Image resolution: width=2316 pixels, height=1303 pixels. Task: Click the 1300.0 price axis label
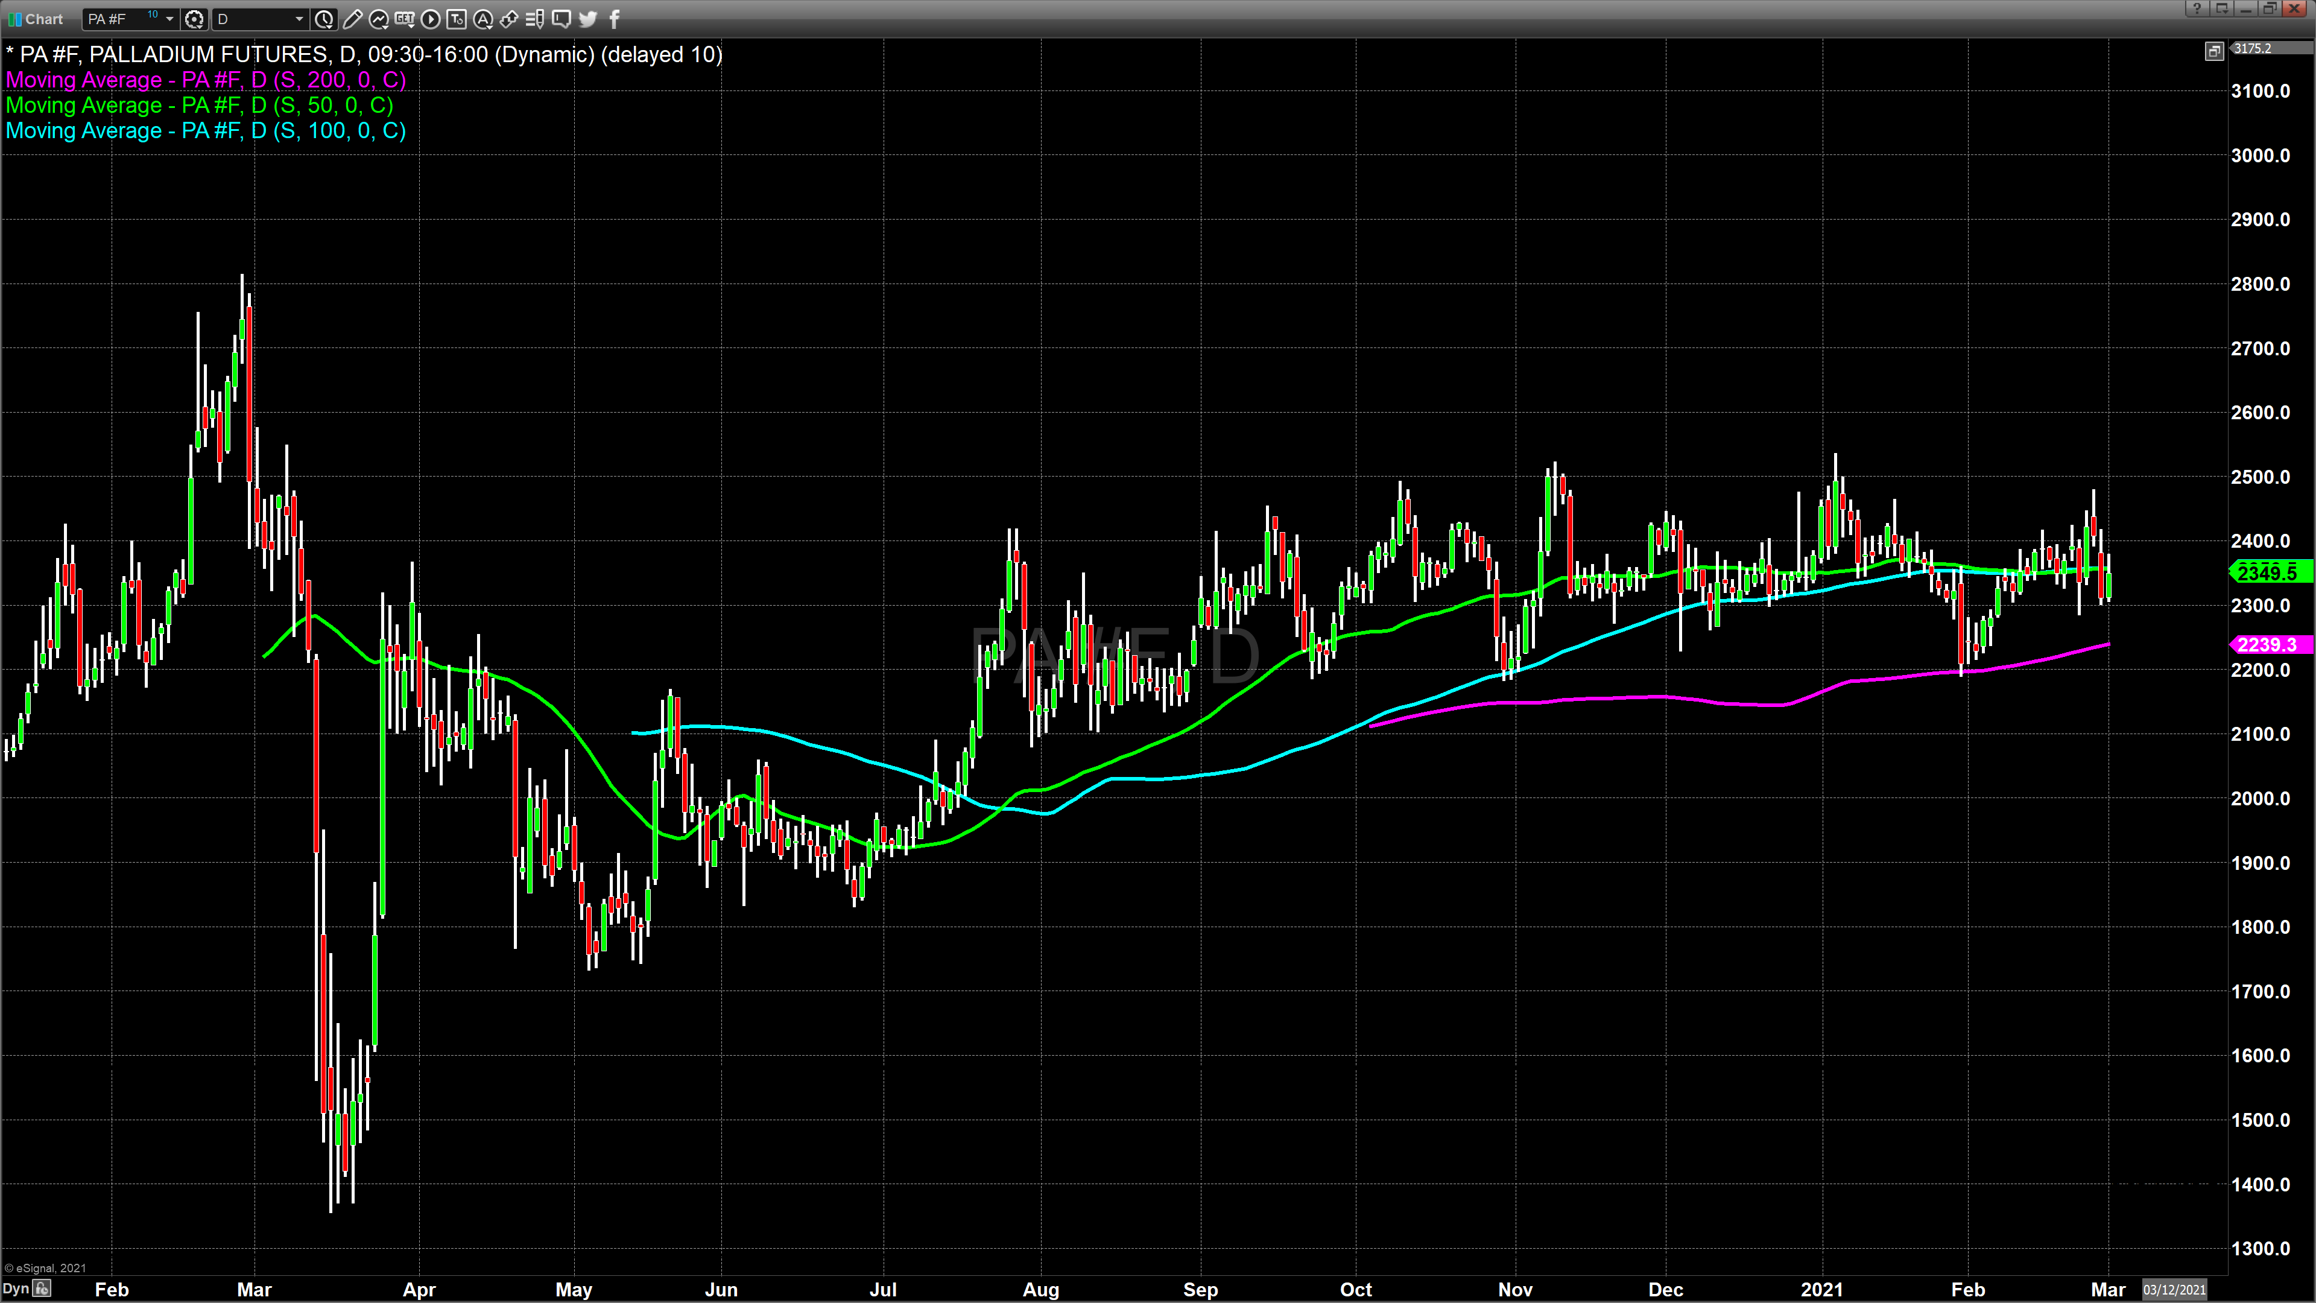click(2261, 1248)
